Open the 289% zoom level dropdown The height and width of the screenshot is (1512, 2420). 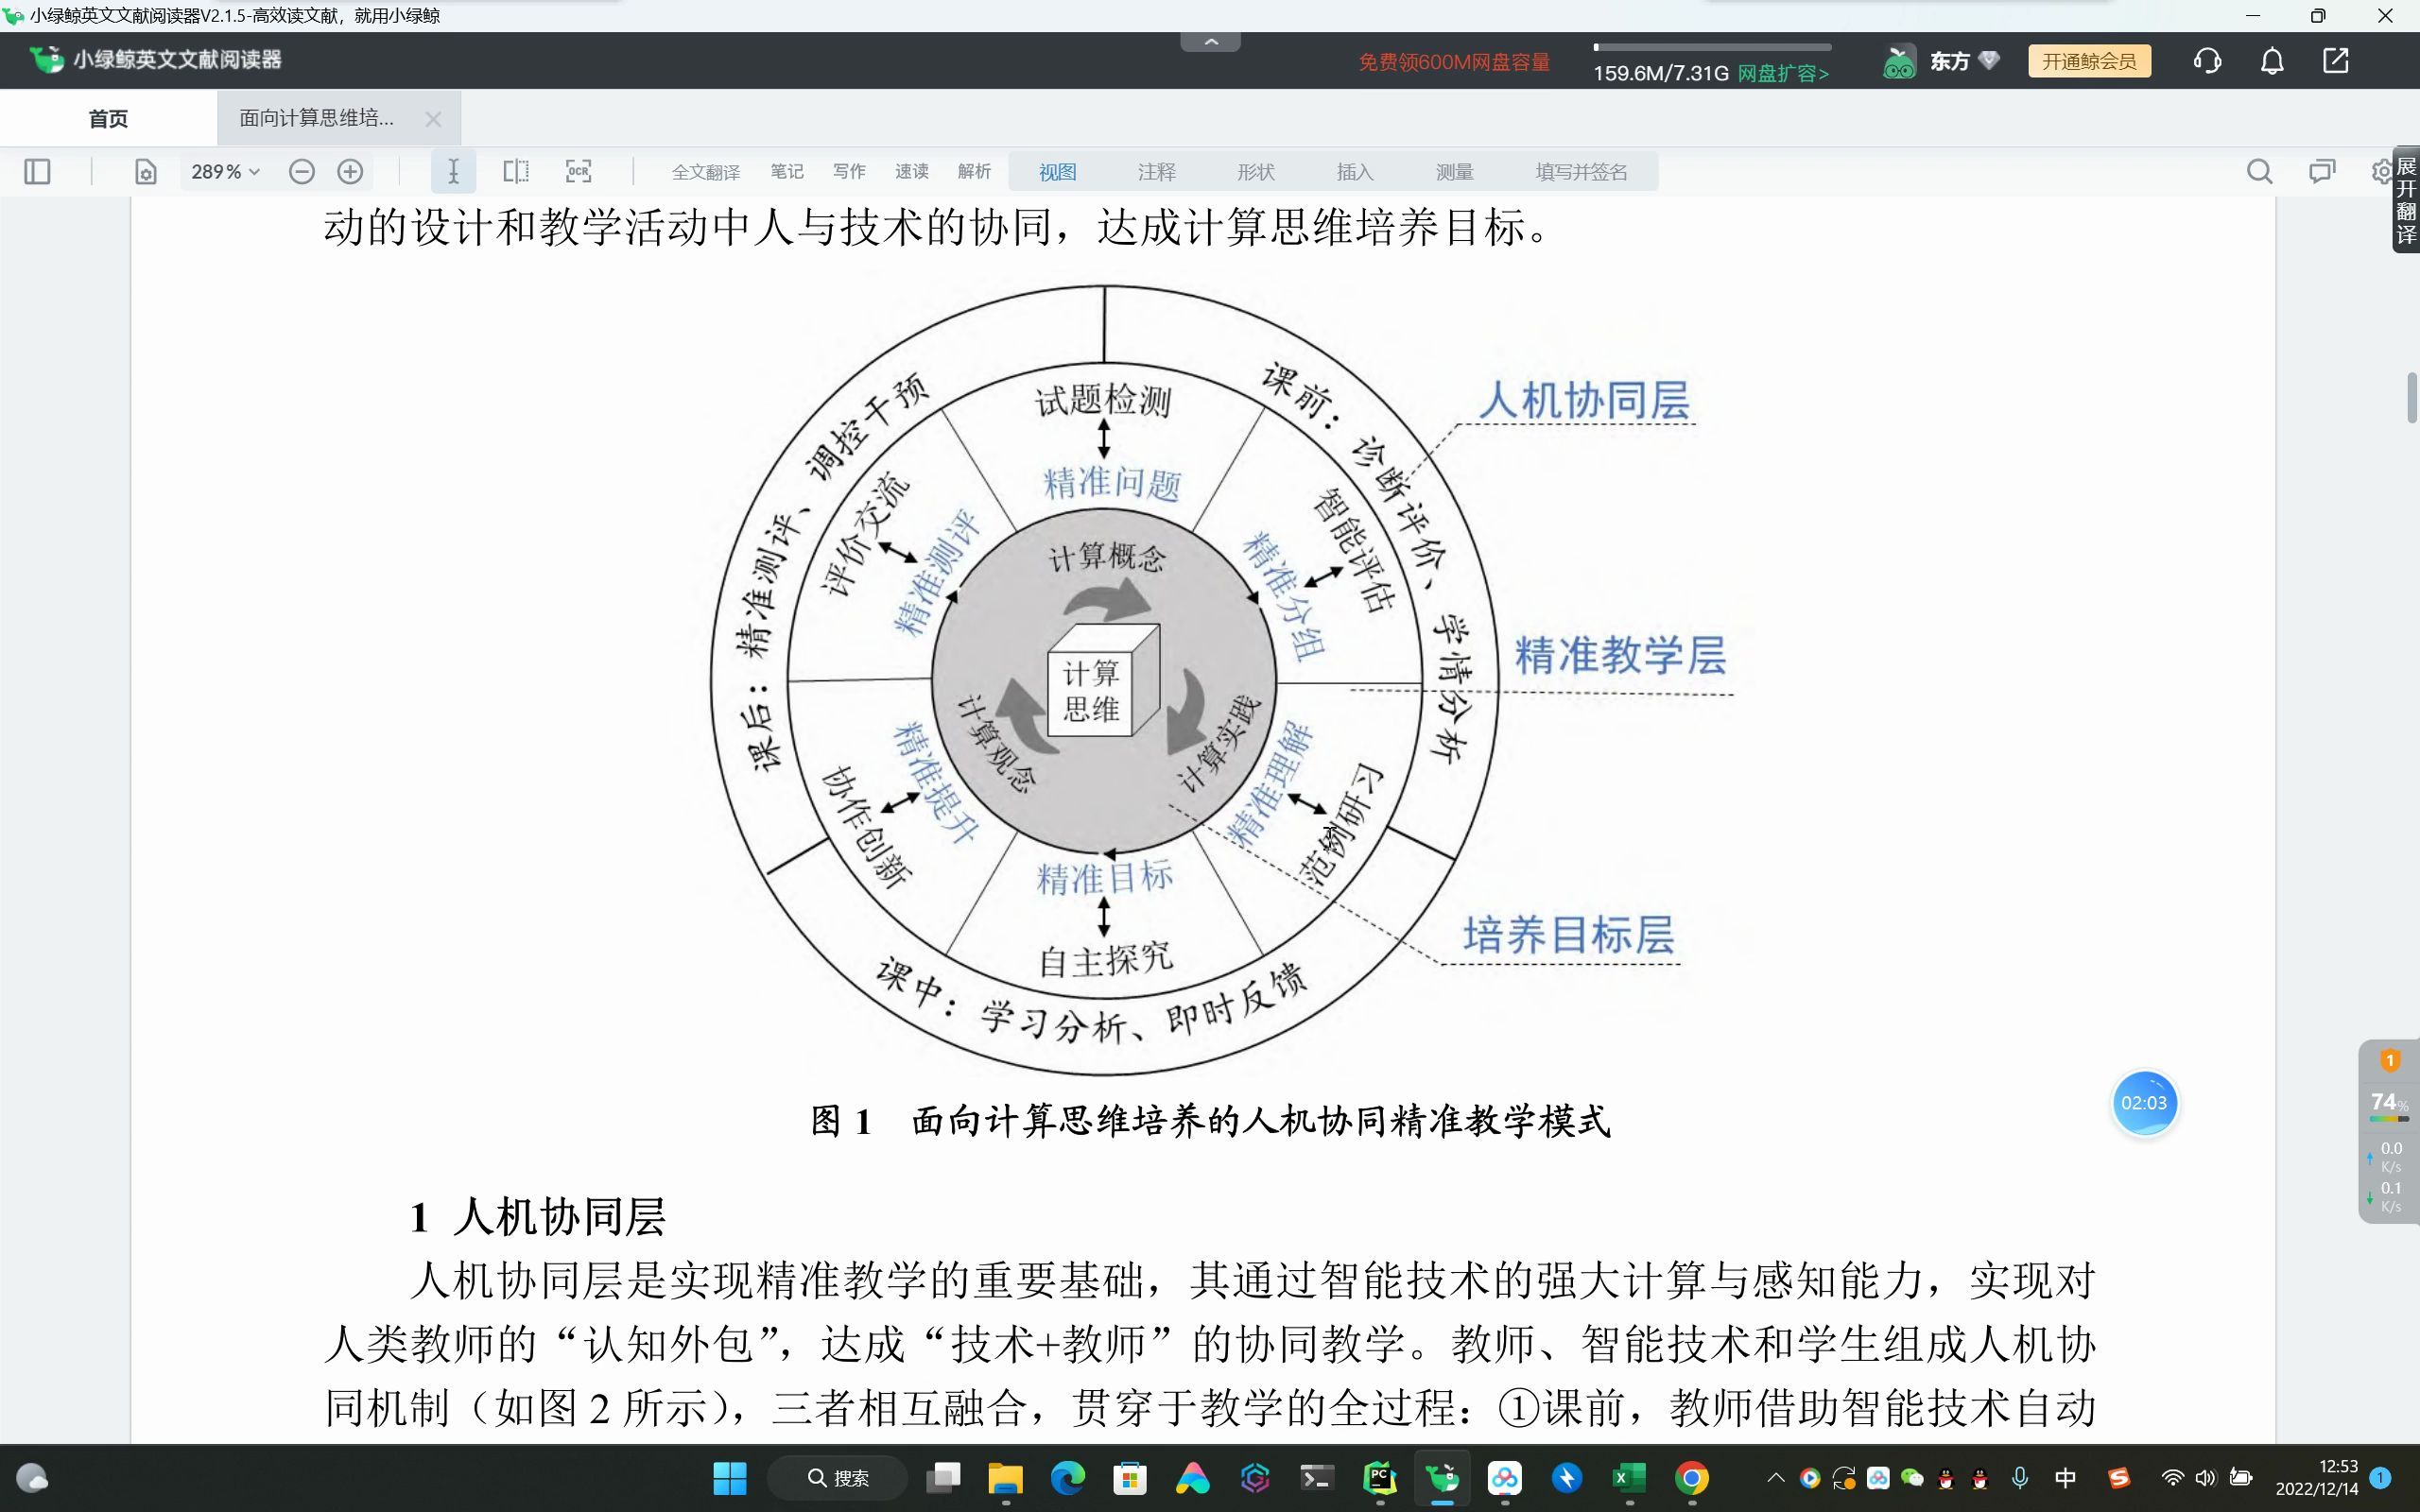click(225, 172)
